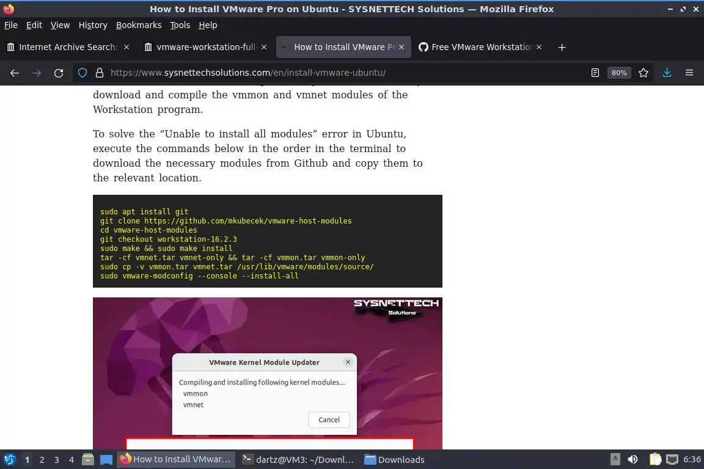Viewport: 704px width, 469px height.
Task: Open removable media eject tray icon
Action: tap(615, 459)
